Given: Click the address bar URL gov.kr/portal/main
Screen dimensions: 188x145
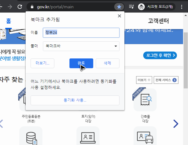Looking at the screenshot, I should [x=55, y=7].
